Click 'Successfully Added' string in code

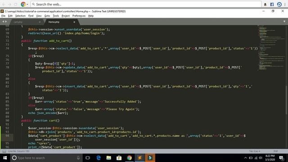coord(121,102)
